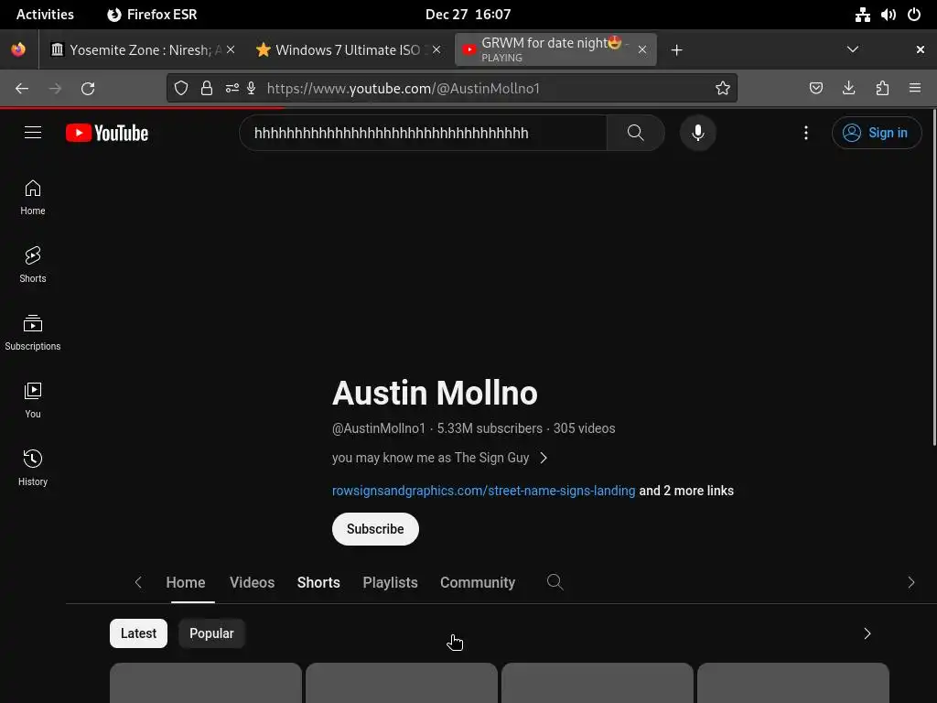The height and width of the screenshot is (703, 937).
Task: Open Subscriptions in the sidebar
Action: 32,331
